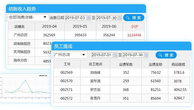Image resolution: width=194 pixels, height=110 pixels.
Task: Click the 业绩金额 column header
Action: [x=155, y=64]
